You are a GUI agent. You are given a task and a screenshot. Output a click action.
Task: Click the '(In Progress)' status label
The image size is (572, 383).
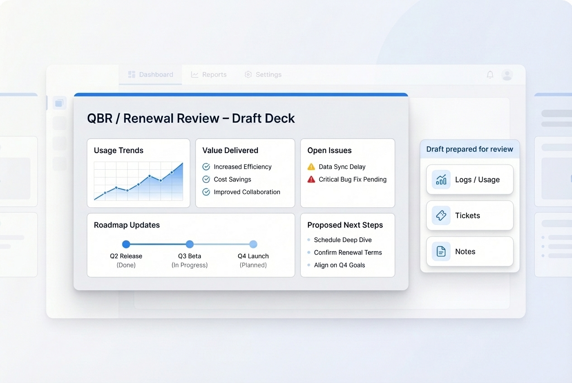pyautogui.click(x=190, y=265)
